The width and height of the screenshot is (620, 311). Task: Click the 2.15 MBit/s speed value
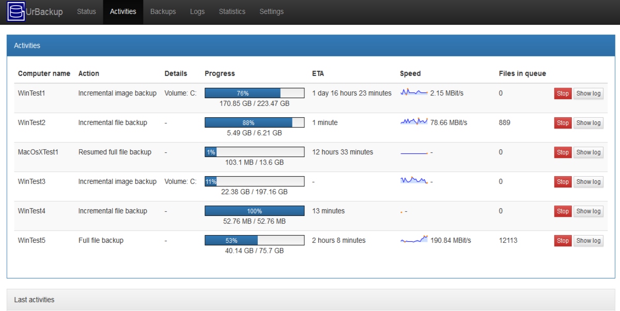tap(447, 93)
